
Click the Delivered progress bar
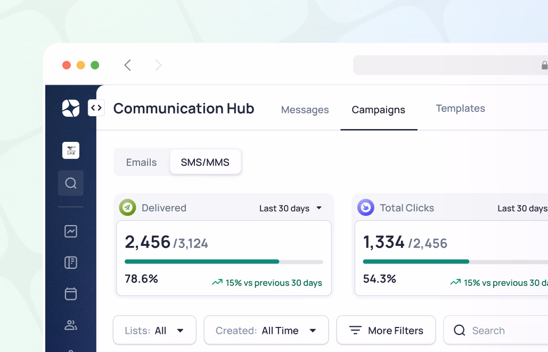(x=224, y=262)
